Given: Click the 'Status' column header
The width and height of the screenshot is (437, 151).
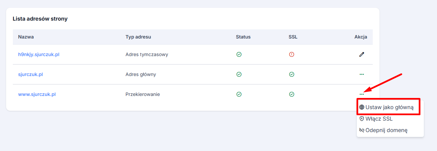Looking at the screenshot, I should pyautogui.click(x=243, y=37).
